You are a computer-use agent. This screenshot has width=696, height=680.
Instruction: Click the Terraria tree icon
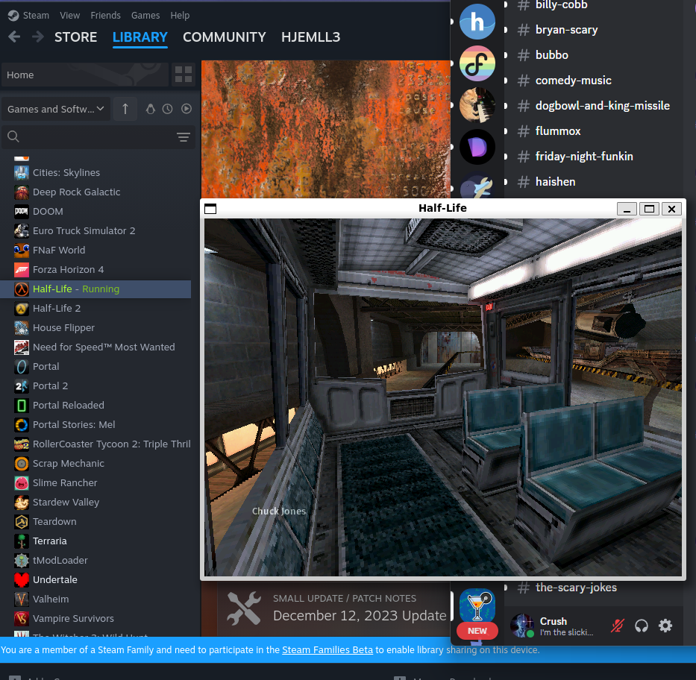[22, 541]
